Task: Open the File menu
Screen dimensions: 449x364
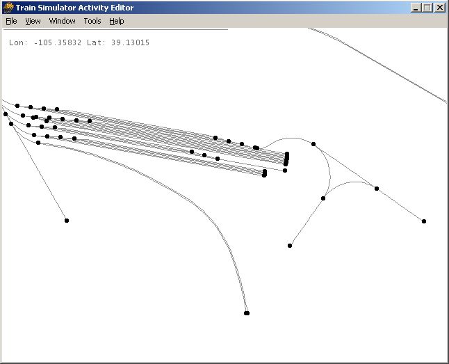Action: pyautogui.click(x=11, y=21)
